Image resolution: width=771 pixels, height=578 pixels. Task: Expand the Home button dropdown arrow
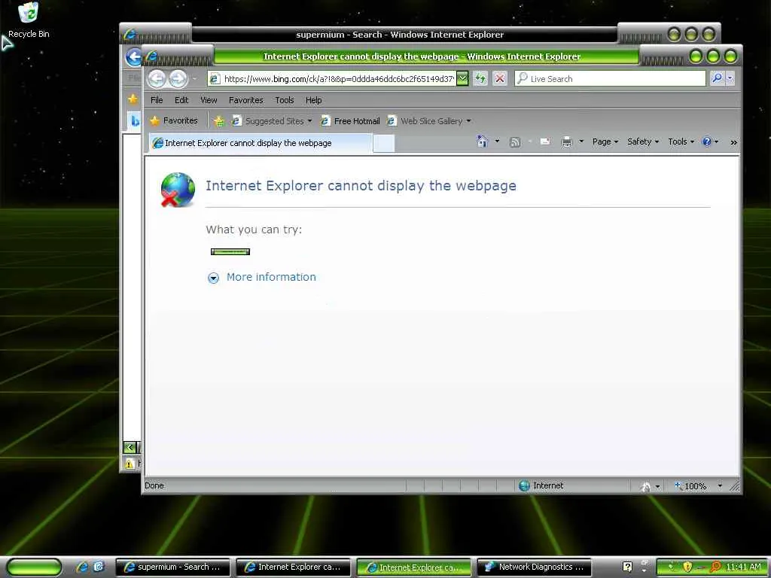point(497,141)
